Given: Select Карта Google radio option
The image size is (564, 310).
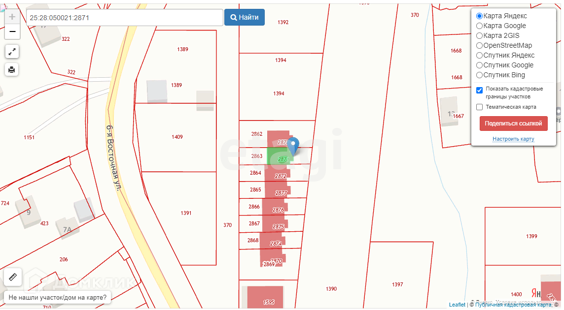Looking at the screenshot, I should (479, 26).
